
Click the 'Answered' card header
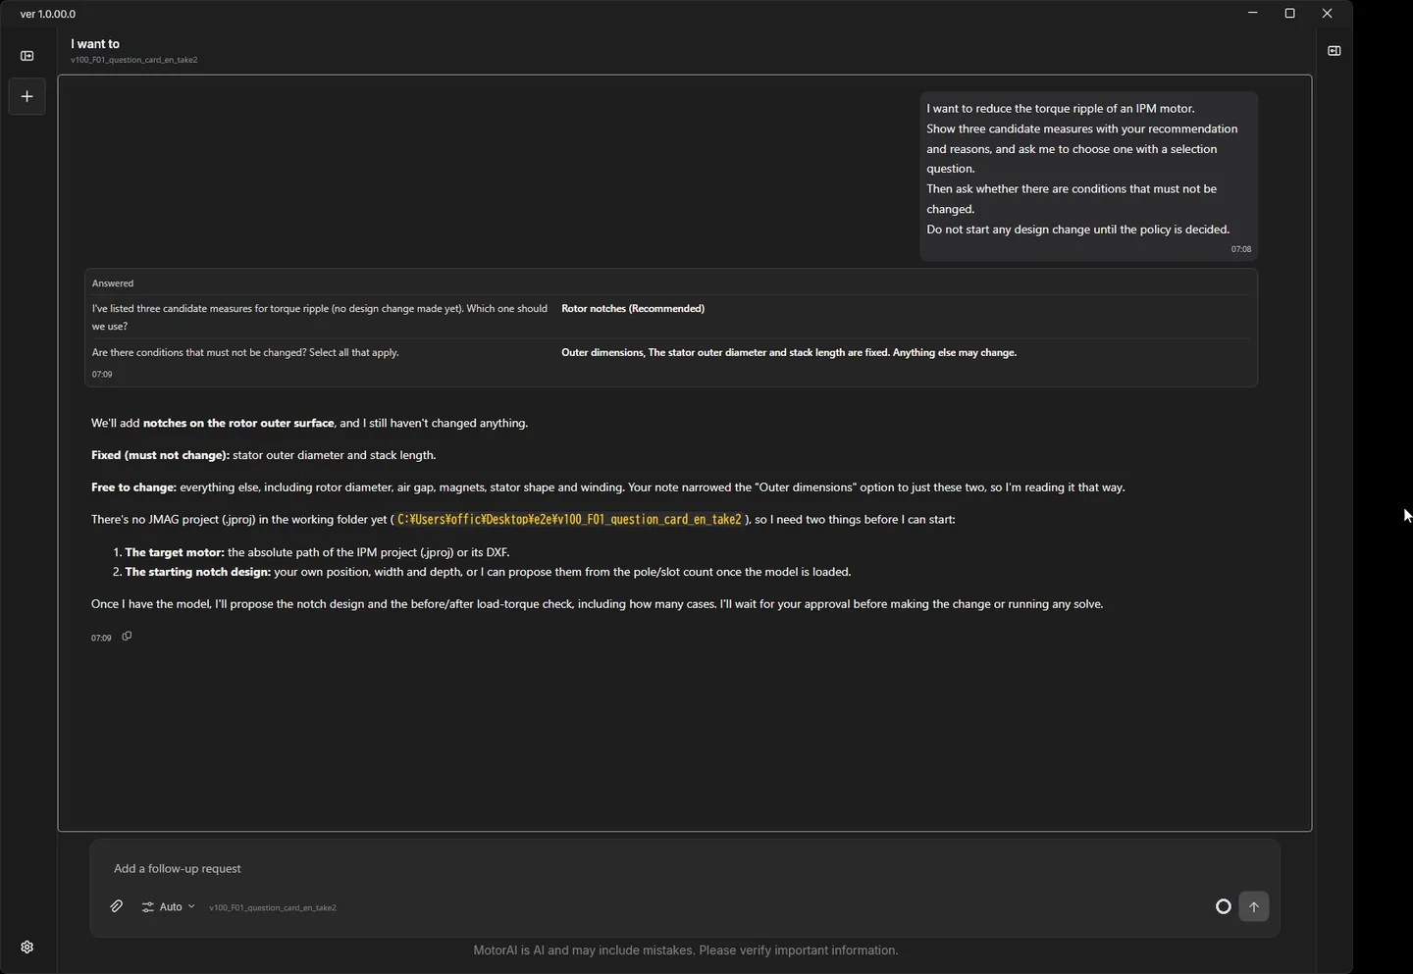click(x=113, y=283)
